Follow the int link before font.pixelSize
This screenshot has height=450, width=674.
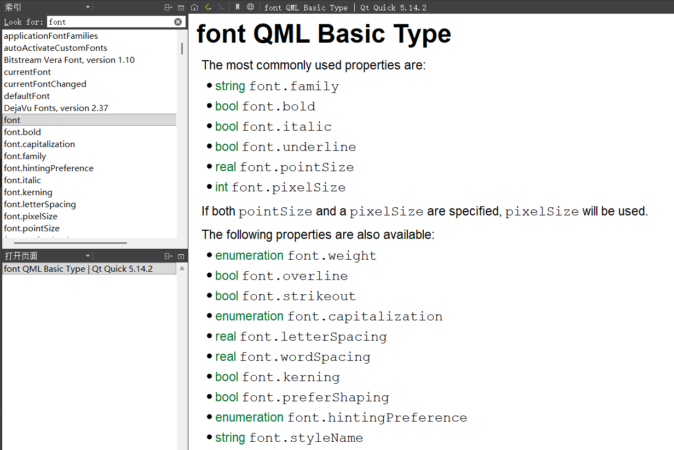pyautogui.click(x=222, y=188)
